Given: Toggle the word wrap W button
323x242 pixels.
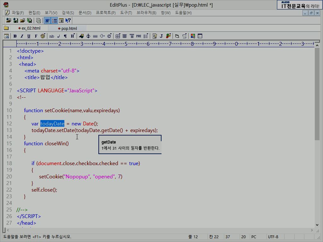Looking at the screenshot, I should tap(47, 20).
